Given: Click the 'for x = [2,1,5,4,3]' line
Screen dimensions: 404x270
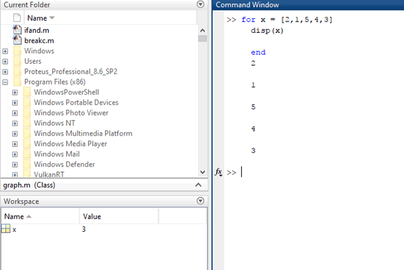Looking at the screenshot, I should click(287, 19).
